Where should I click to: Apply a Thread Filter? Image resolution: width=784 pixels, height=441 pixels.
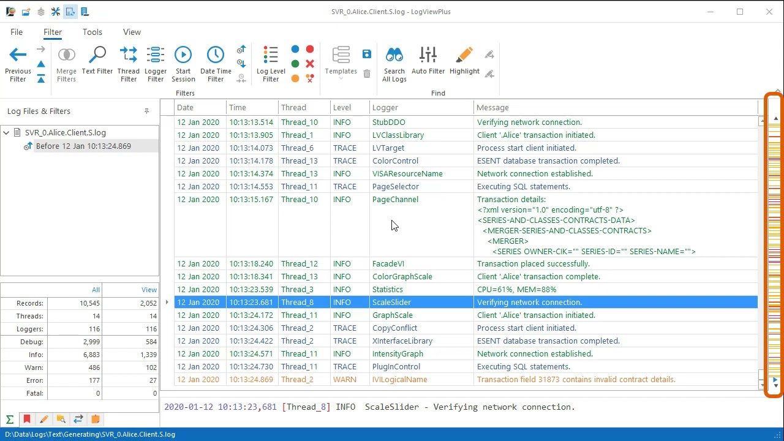click(x=129, y=64)
